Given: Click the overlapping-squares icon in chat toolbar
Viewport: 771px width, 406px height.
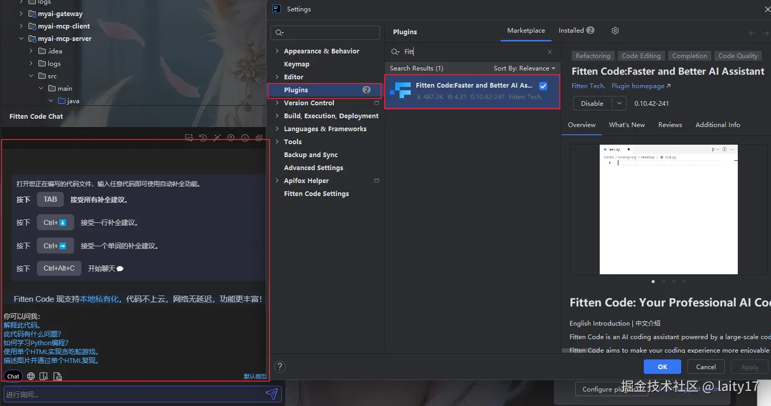Looking at the screenshot, I should pos(259,138).
